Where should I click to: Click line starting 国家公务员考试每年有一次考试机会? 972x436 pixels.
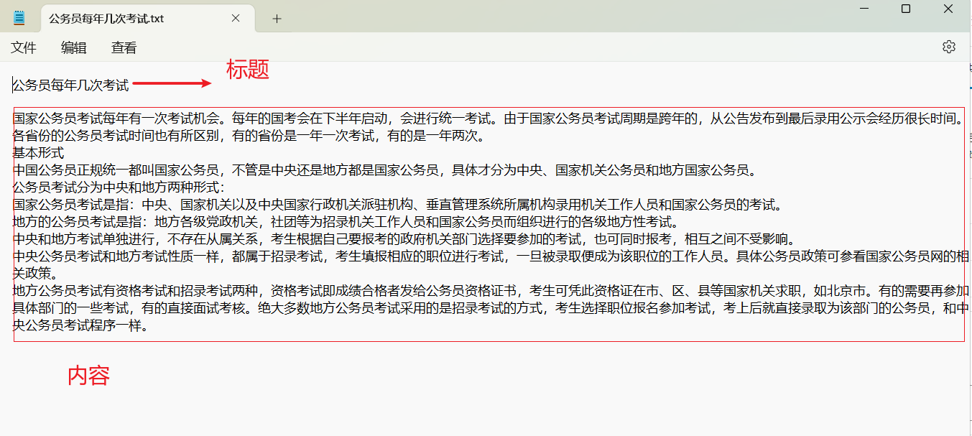click(x=488, y=119)
